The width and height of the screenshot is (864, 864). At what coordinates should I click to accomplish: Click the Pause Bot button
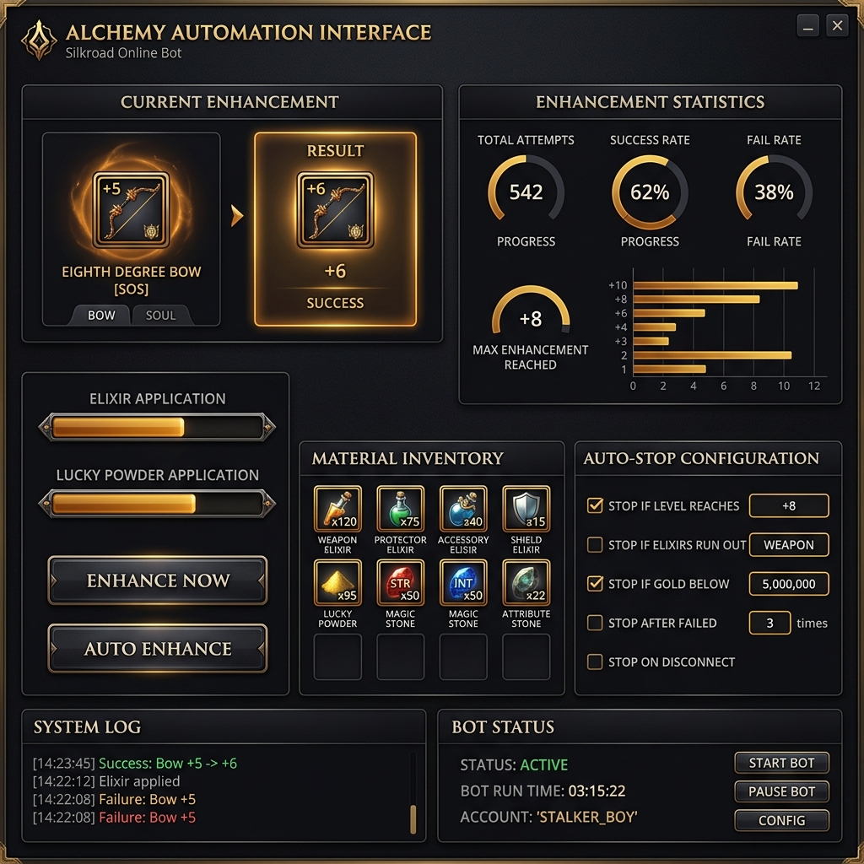[x=781, y=791]
